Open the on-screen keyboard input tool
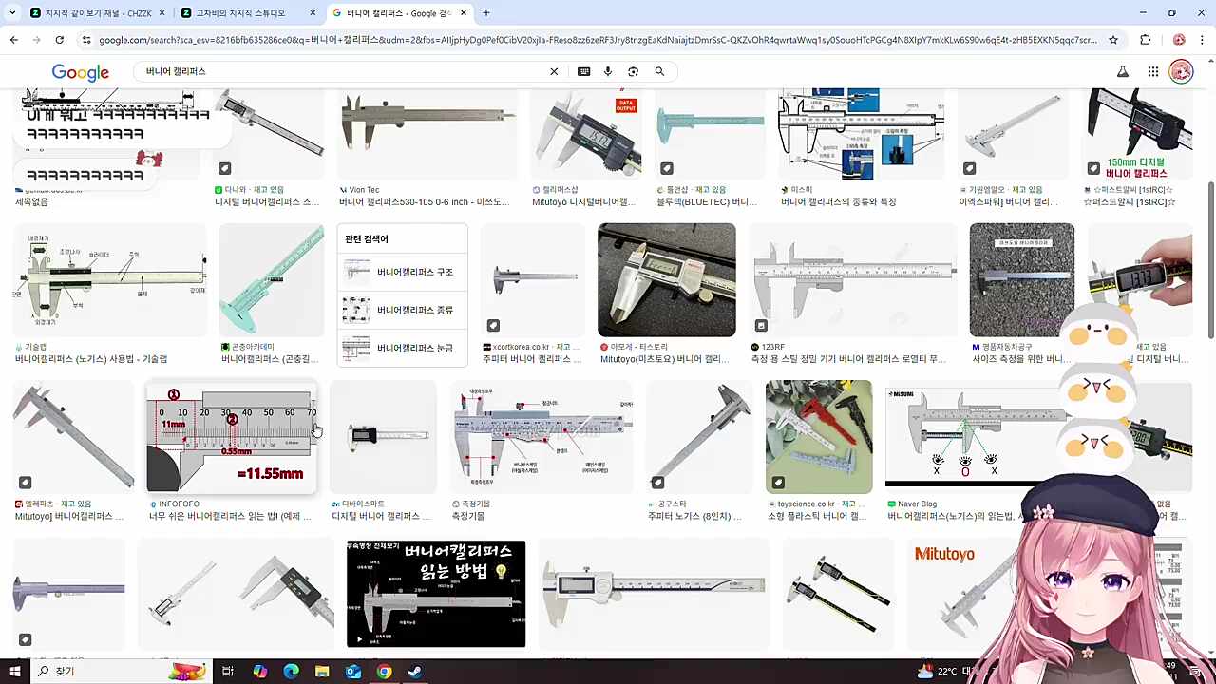1216x684 pixels. coord(583,71)
